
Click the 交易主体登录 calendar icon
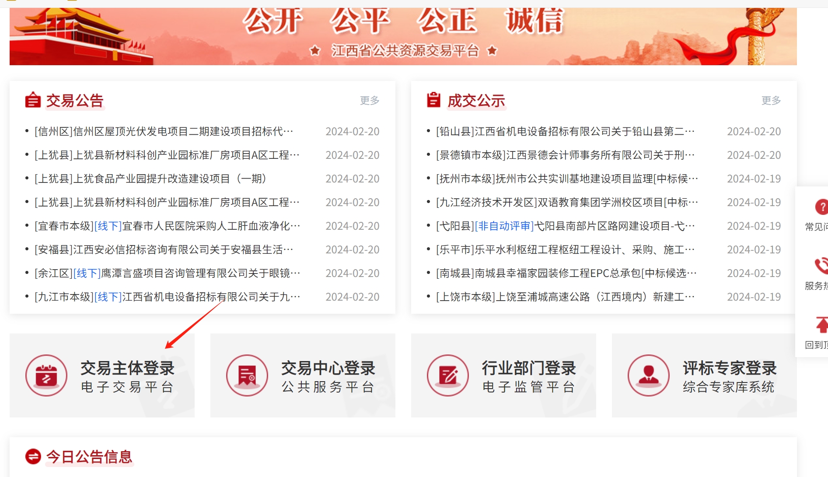46,375
